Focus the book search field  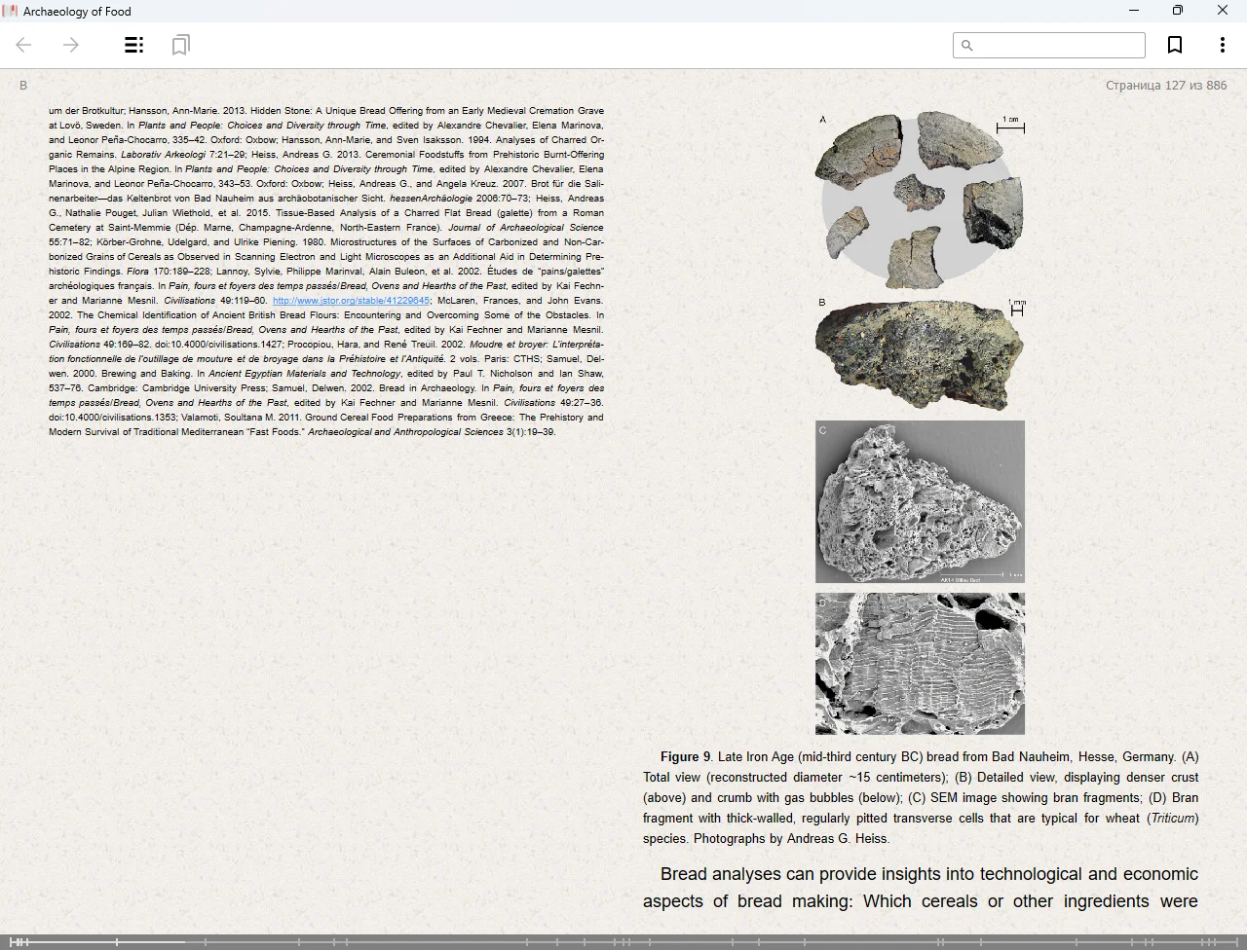[x=1057, y=45]
